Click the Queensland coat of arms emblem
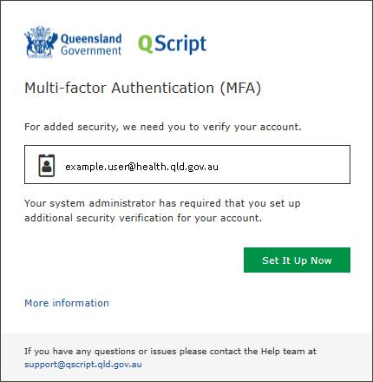The height and width of the screenshot is (382, 373). pyautogui.click(x=41, y=42)
